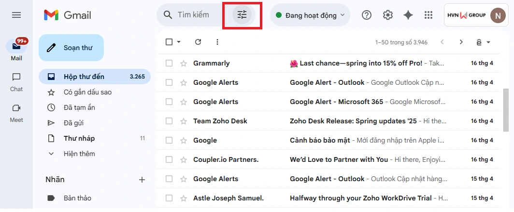Viewport: 514px width, 212px height.
Task: Open the Settings gear
Action: [387, 15]
